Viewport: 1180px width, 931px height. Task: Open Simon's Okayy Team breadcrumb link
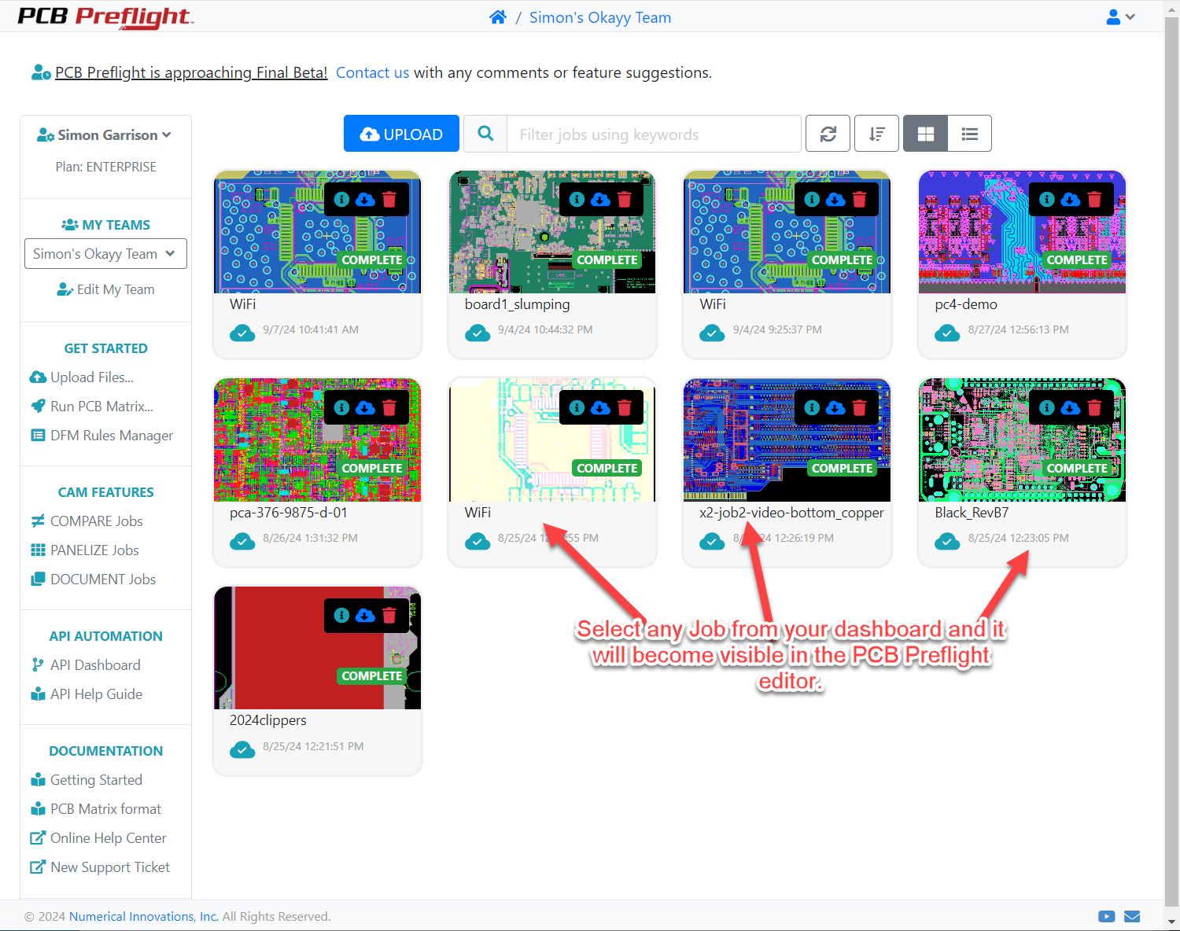pos(600,17)
